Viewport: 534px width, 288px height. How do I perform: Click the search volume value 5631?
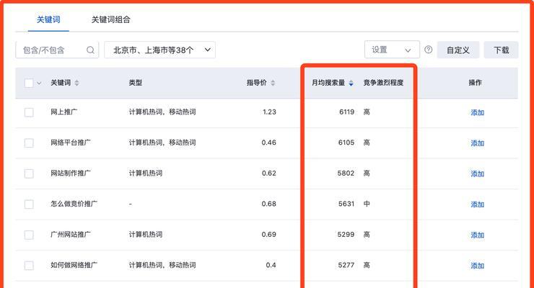346,204
